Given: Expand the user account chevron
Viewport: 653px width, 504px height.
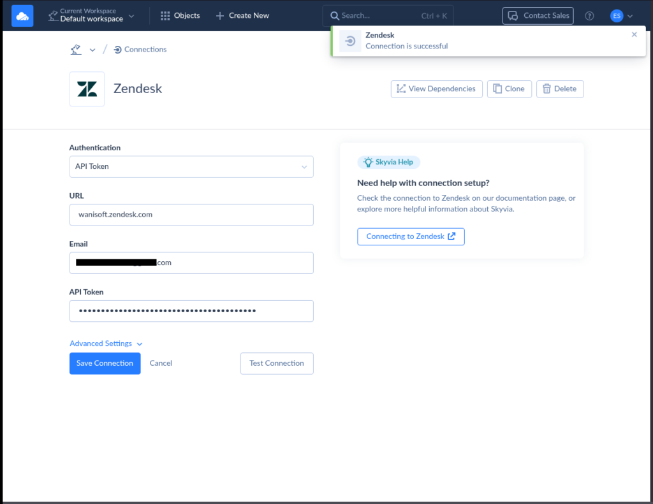Looking at the screenshot, I should (630, 16).
